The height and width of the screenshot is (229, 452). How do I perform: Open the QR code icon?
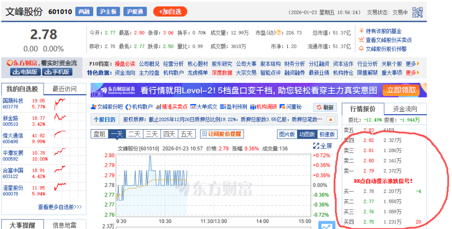click(x=418, y=12)
